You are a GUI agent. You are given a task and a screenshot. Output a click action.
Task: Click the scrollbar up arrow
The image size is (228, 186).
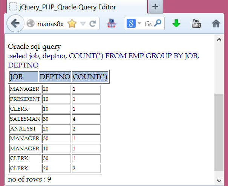(x=219, y=40)
